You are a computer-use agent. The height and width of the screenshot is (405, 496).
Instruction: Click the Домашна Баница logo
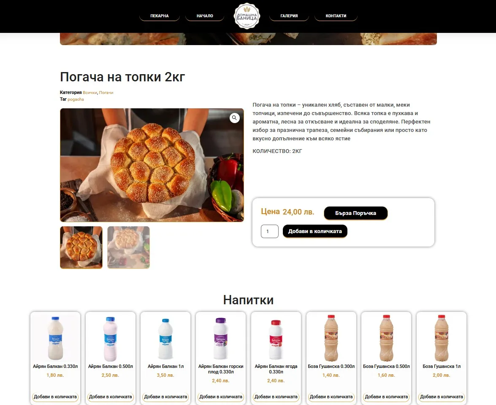[247, 16]
